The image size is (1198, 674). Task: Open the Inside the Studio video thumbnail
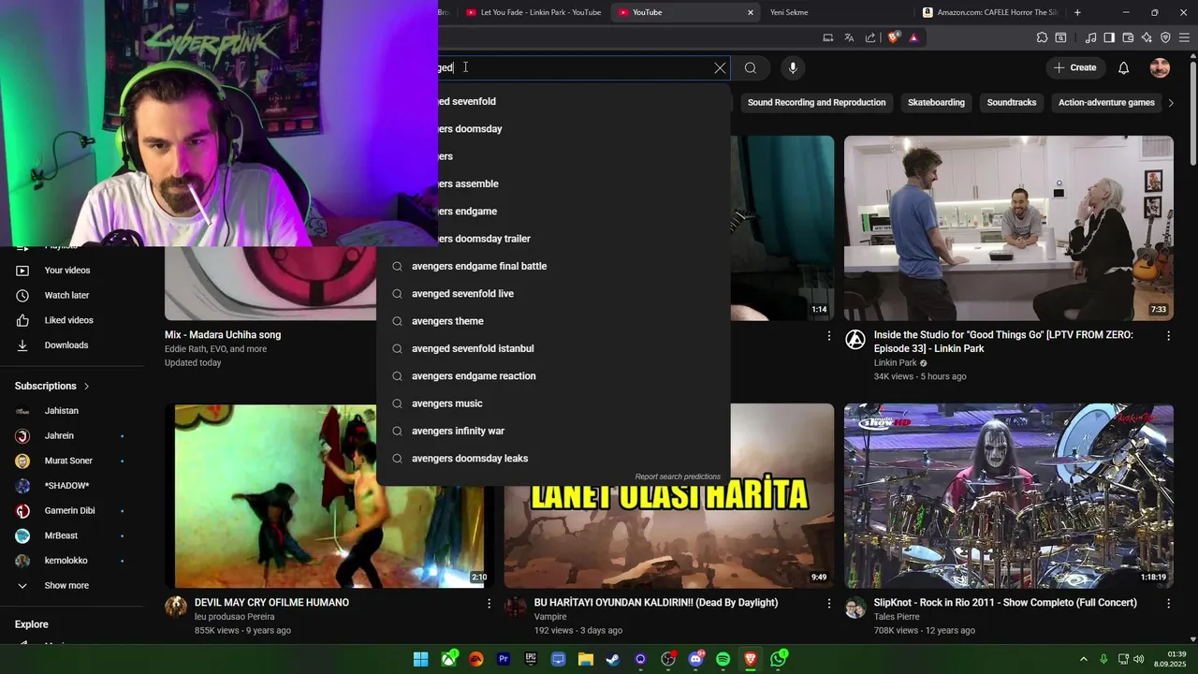(1008, 228)
